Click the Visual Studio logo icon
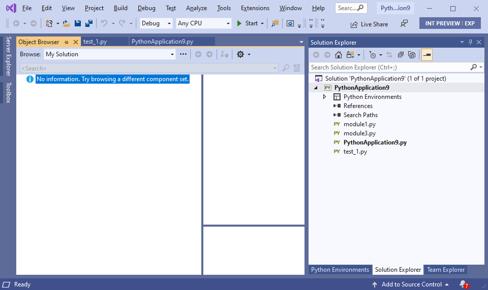Image resolution: width=488 pixels, height=290 pixels. point(11,8)
